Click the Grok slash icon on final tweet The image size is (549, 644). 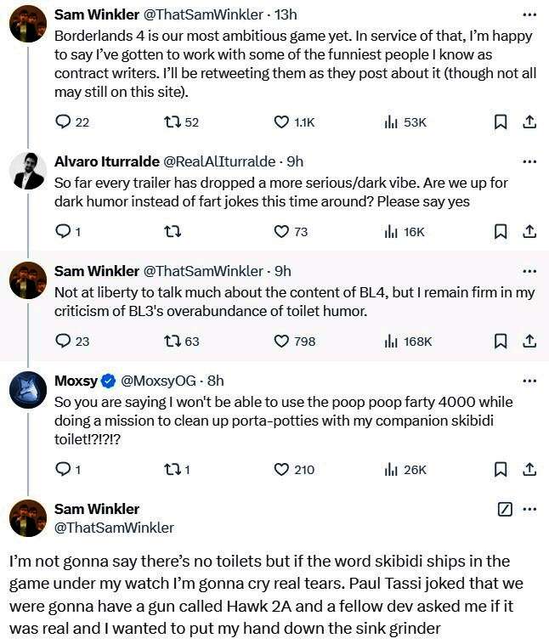tap(504, 509)
